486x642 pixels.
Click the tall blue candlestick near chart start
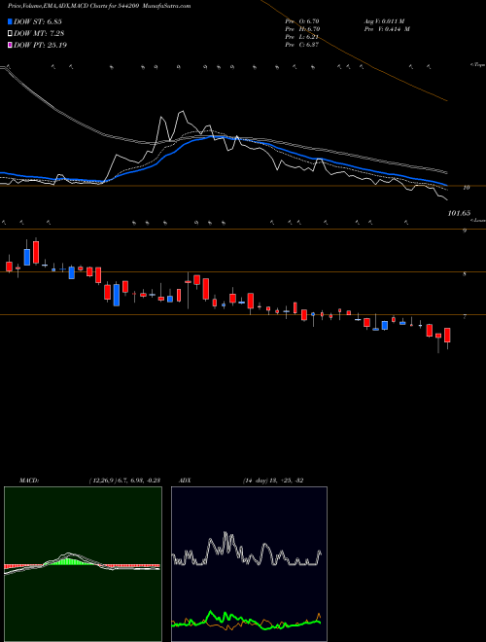(x=27, y=257)
